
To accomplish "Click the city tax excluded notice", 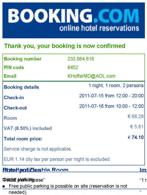I will [x=57, y=159].
